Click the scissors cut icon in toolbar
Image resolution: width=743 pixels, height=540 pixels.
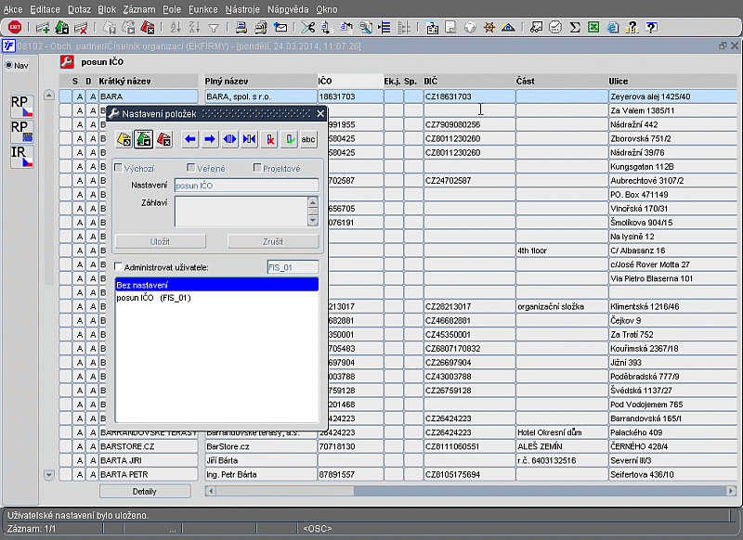coord(308,28)
